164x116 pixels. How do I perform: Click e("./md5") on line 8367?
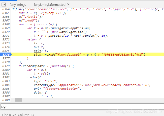(x=29, y=20)
